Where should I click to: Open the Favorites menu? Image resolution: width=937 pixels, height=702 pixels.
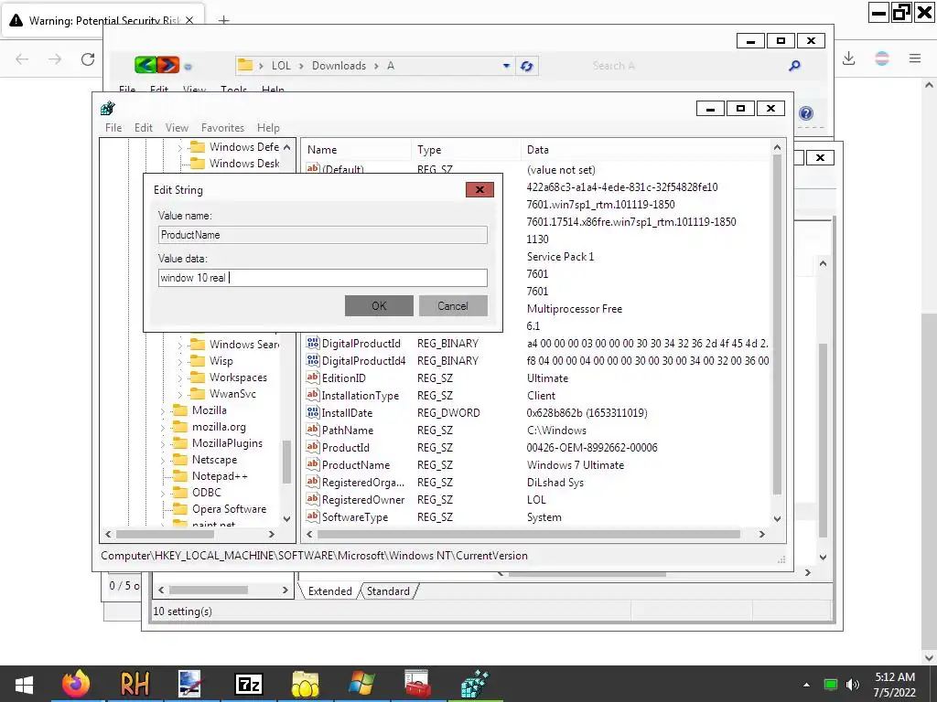coord(223,128)
